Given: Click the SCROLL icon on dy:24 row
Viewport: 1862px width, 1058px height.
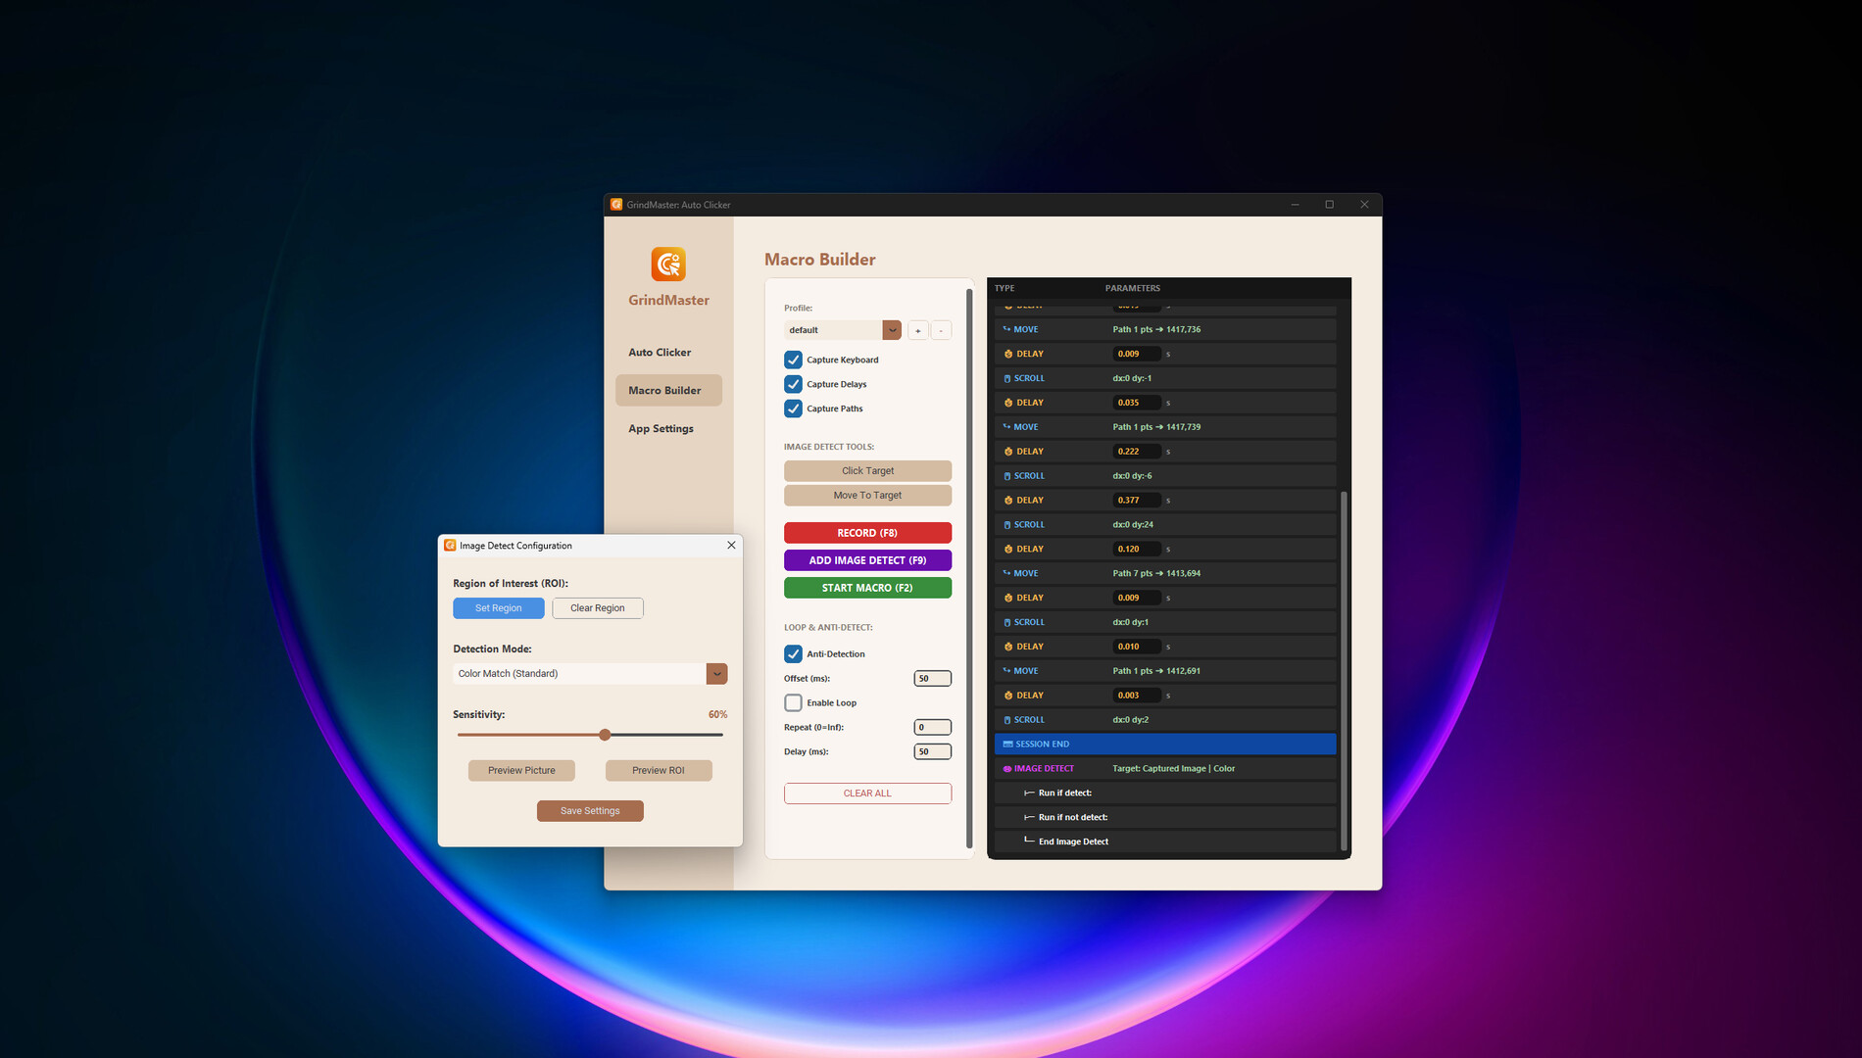Looking at the screenshot, I should [x=1006, y=525].
